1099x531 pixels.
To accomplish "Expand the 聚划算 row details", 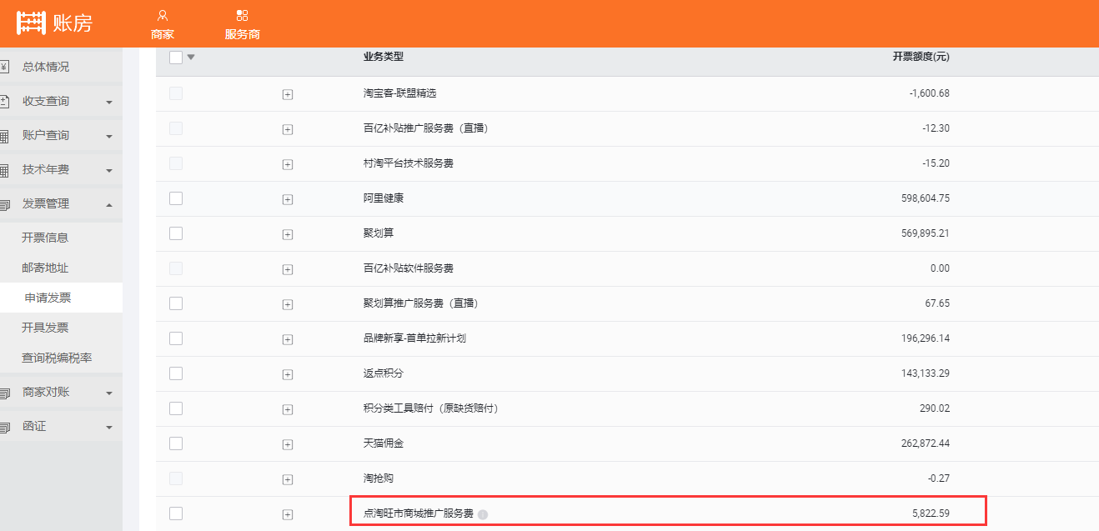I will (x=288, y=234).
